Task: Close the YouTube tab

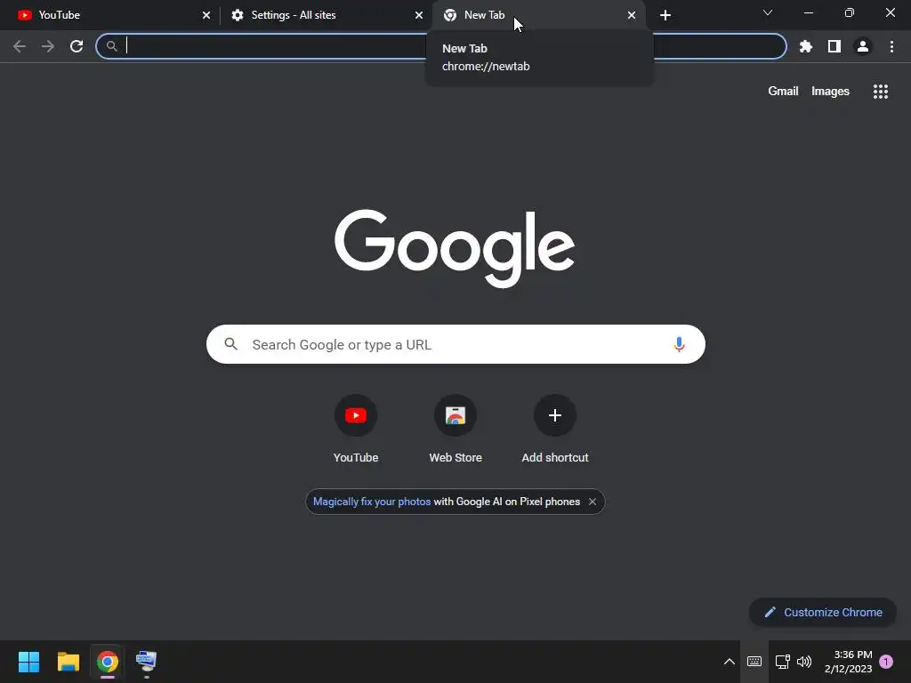Action: point(206,15)
